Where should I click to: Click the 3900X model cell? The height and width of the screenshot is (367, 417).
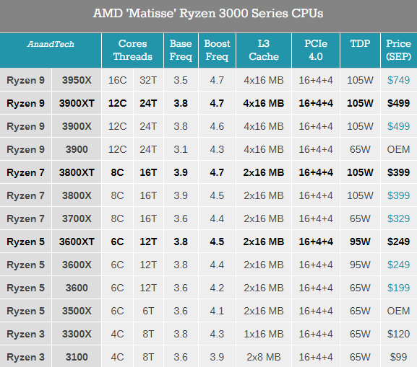(x=77, y=126)
